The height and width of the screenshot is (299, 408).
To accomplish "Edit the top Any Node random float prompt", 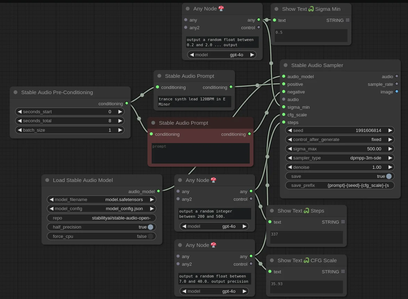I will [x=222, y=42].
